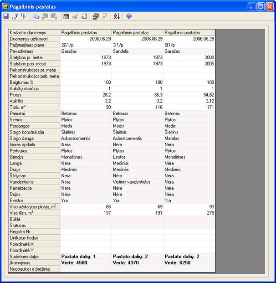Click the 'Mediniai' windows cell

click(x=137, y=163)
